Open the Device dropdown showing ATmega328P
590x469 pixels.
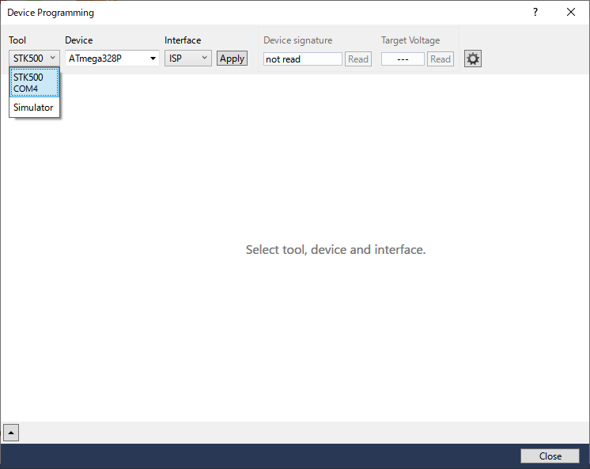coord(112,59)
